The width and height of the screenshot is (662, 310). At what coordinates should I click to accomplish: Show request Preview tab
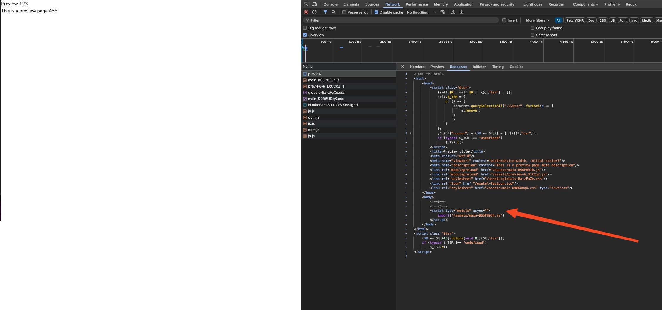tap(437, 67)
